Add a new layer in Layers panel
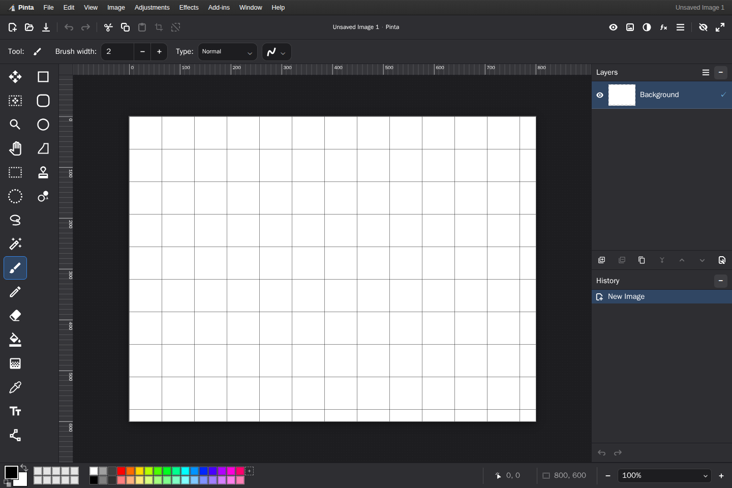Viewport: 732px width, 488px height. click(x=602, y=260)
